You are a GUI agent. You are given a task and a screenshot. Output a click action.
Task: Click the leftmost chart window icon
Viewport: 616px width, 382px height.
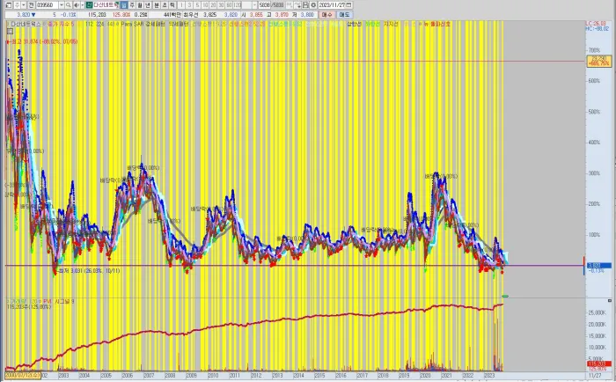(x=9, y=5)
